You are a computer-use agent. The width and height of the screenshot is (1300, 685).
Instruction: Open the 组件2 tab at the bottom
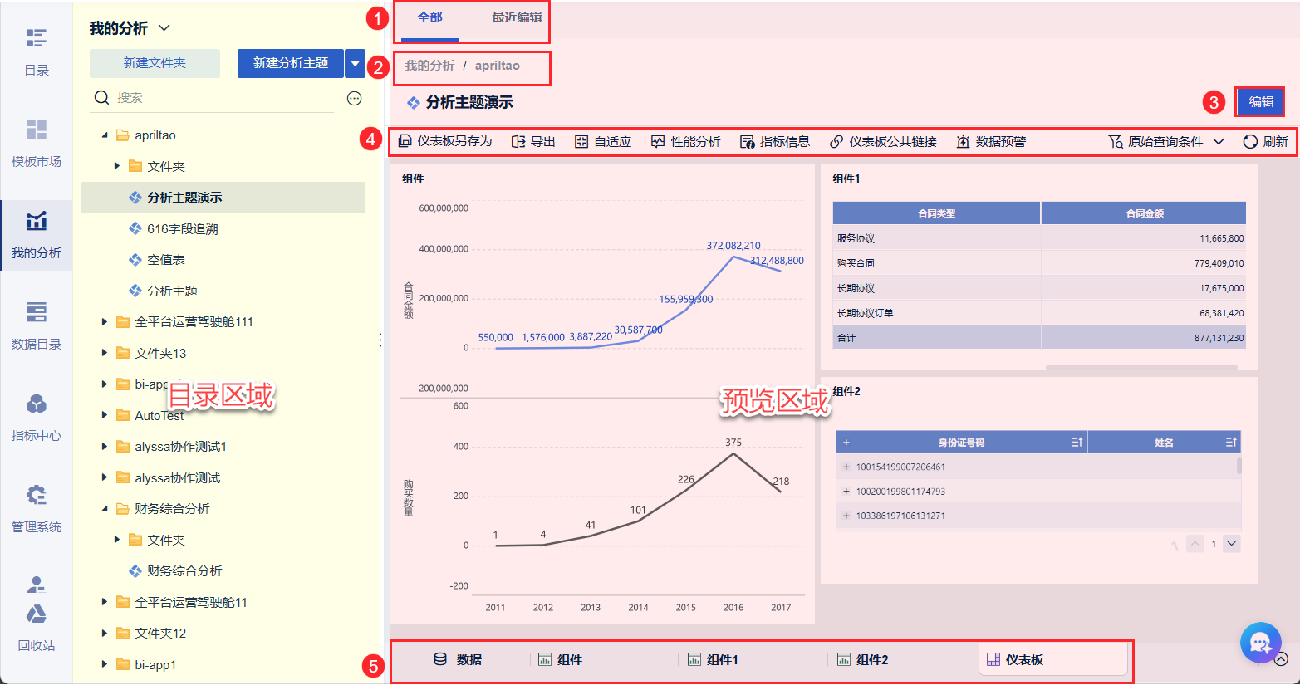[863, 659]
